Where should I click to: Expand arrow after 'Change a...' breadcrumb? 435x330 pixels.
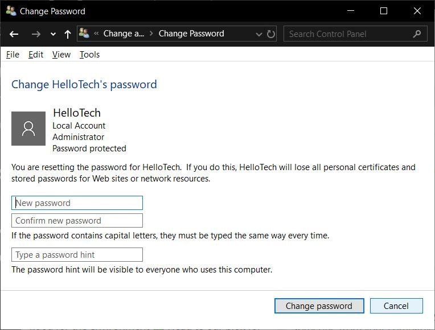[x=151, y=34]
